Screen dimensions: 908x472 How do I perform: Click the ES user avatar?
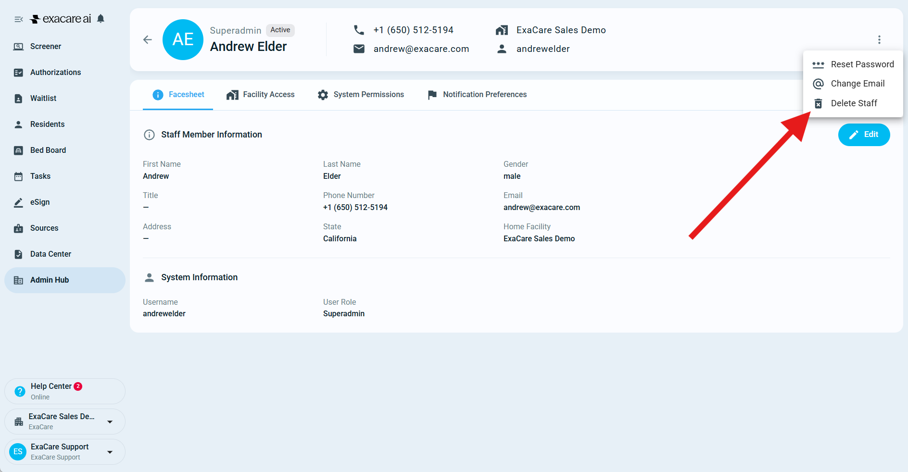click(18, 452)
